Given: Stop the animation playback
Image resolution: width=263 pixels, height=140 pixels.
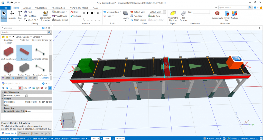Looking at the screenshot, I should [x=84, y=13].
